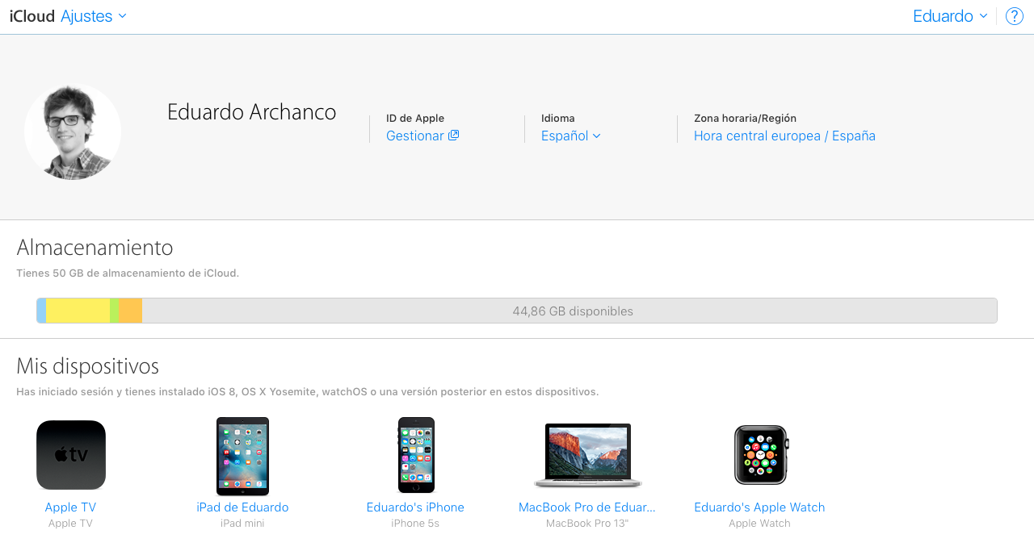
Task: Click the 44,86 GB disponibles storage area
Action: tap(572, 311)
